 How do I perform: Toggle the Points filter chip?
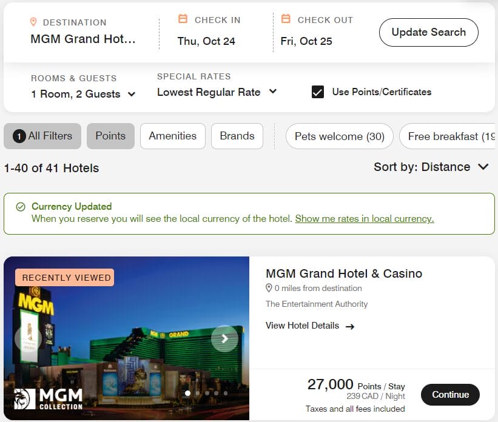[x=110, y=136]
